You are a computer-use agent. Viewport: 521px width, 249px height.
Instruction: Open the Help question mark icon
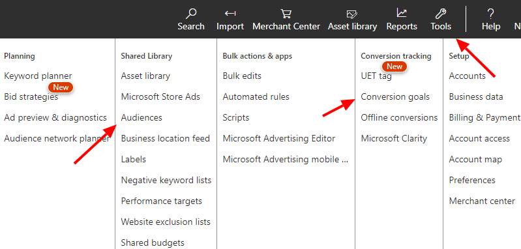point(490,14)
